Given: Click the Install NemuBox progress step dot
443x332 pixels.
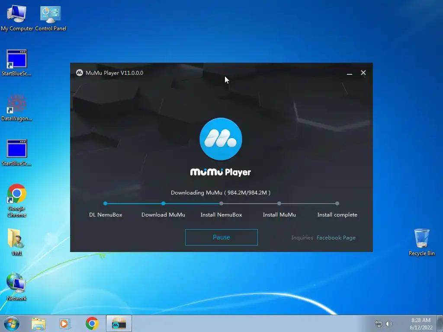Looking at the screenshot, I should [x=221, y=203].
